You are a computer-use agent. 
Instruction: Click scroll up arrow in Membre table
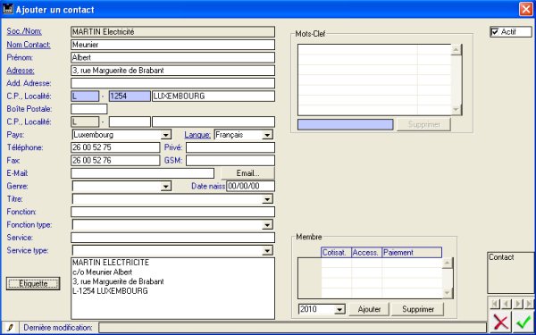click(x=448, y=264)
